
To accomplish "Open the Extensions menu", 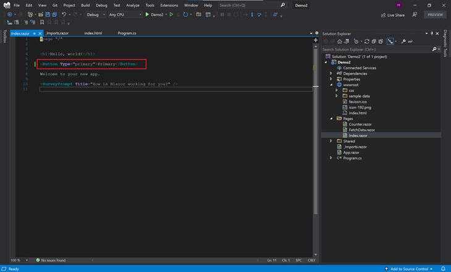I will 169,5.
